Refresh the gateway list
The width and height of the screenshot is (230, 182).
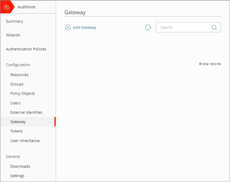pyautogui.click(x=148, y=27)
